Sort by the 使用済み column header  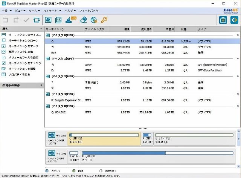(x=142, y=29)
